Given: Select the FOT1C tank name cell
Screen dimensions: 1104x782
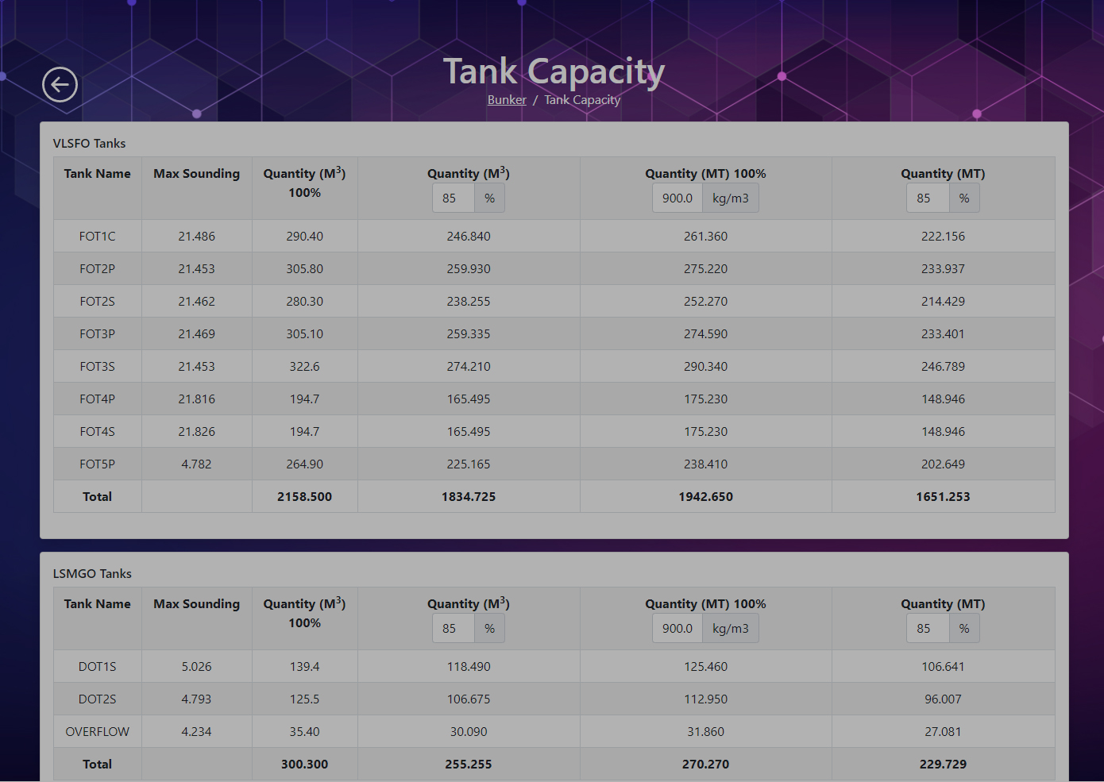Looking at the screenshot, I should [97, 237].
